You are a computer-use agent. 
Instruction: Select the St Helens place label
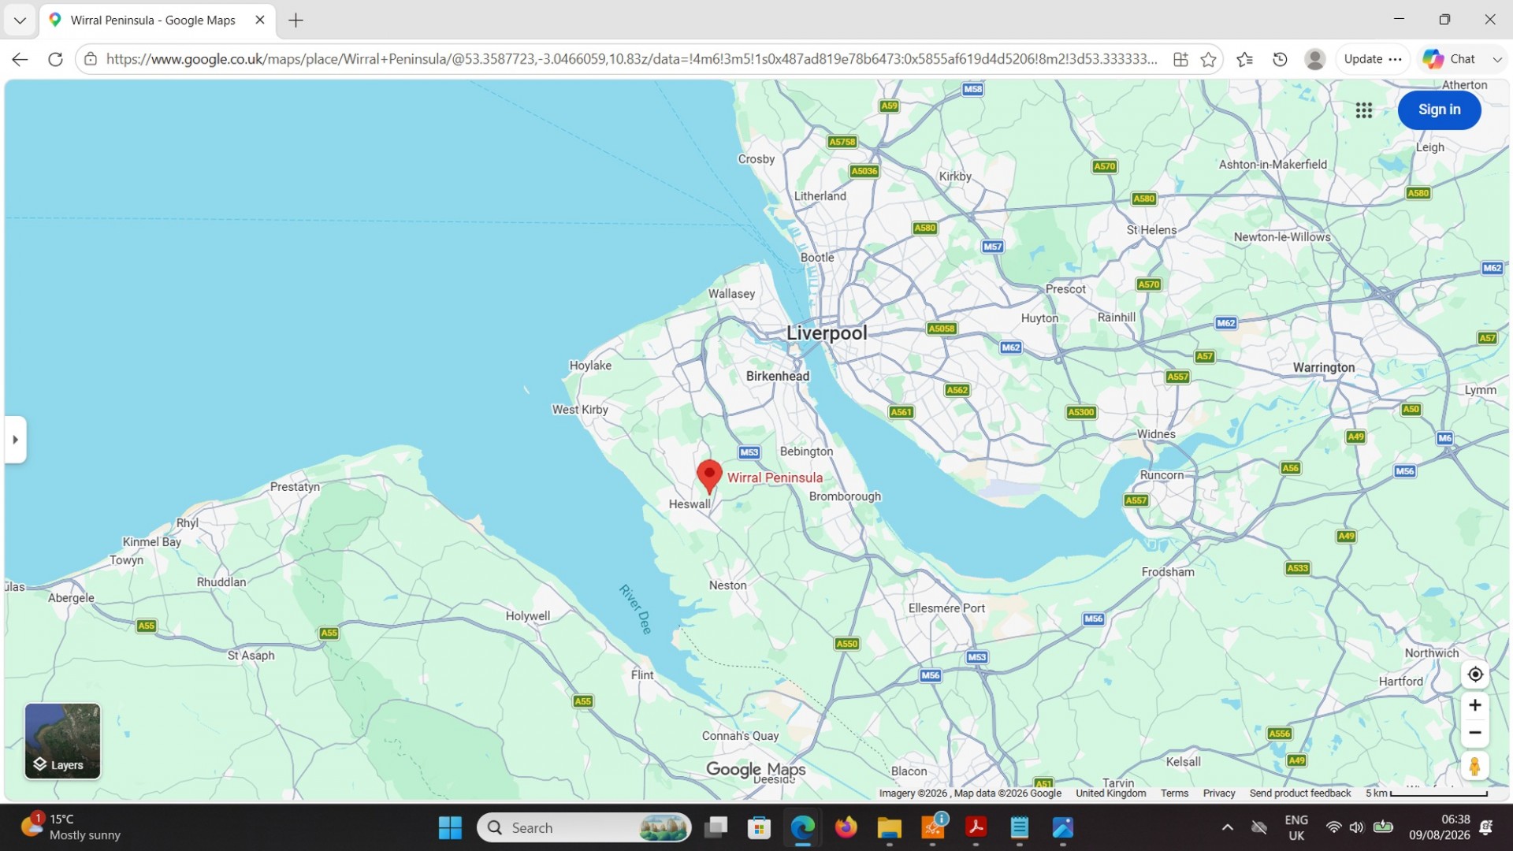click(1151, 230)
